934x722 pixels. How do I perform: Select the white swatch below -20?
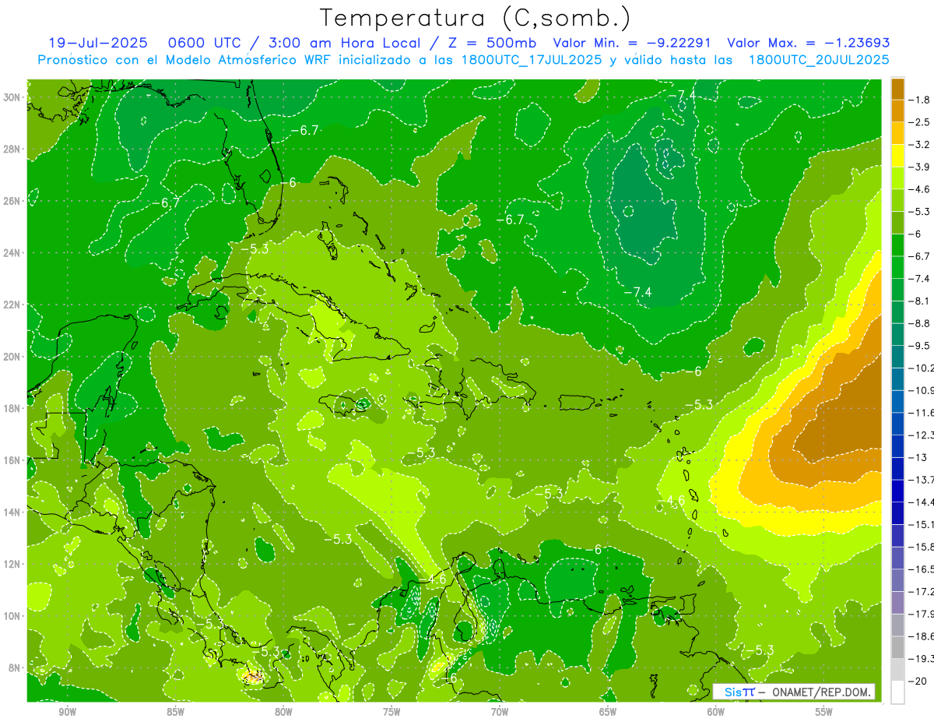pyautogui.click(x=897, y=692)
